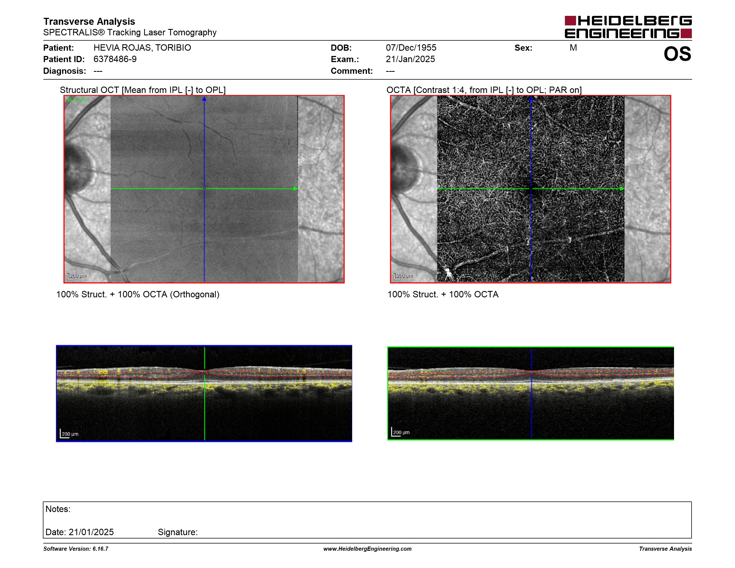This screenshot has height=568, width=735.
Task: Click the OS eye label
Action: (677, 54)
